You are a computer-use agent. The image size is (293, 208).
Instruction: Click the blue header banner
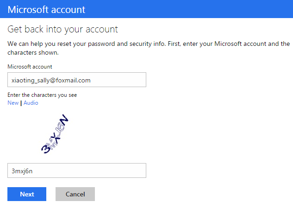click(146, 9)
